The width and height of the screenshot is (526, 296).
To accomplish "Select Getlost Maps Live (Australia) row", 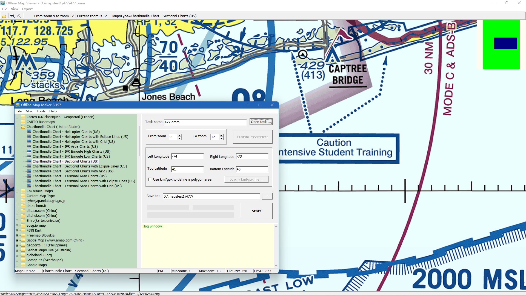I will [x=49, y=250].
